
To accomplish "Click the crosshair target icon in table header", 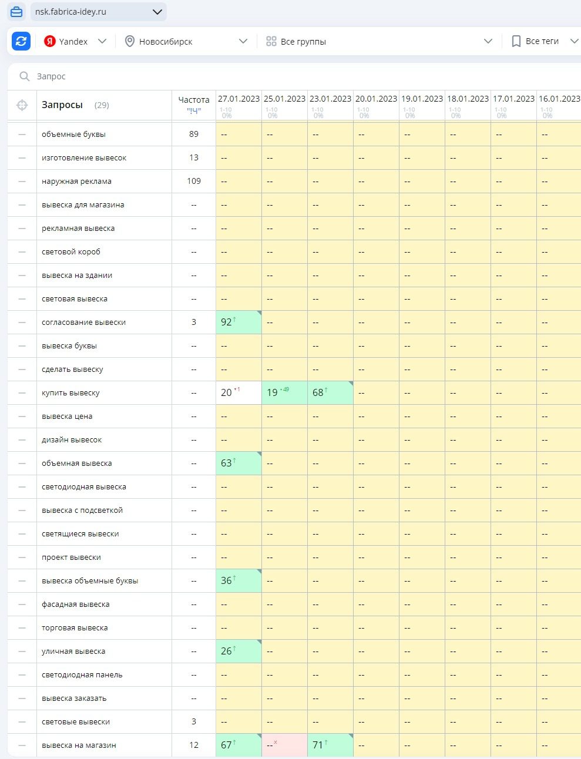I will point(22,105).
